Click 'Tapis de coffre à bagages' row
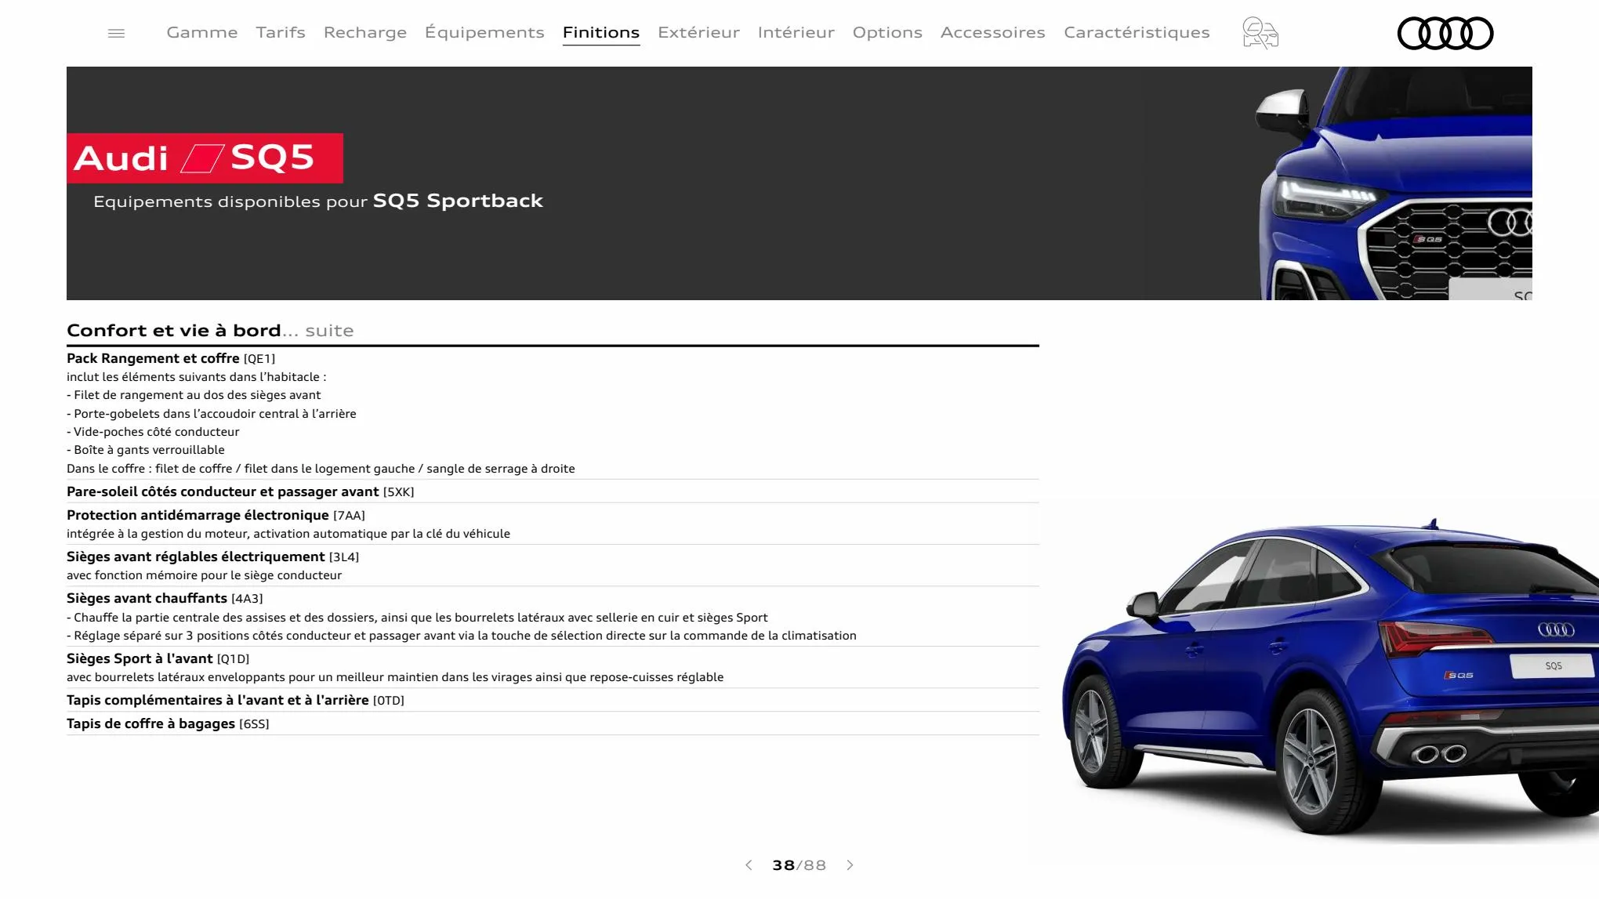The width and height of the screenshot is (1599, 899). tap(553, 723)
